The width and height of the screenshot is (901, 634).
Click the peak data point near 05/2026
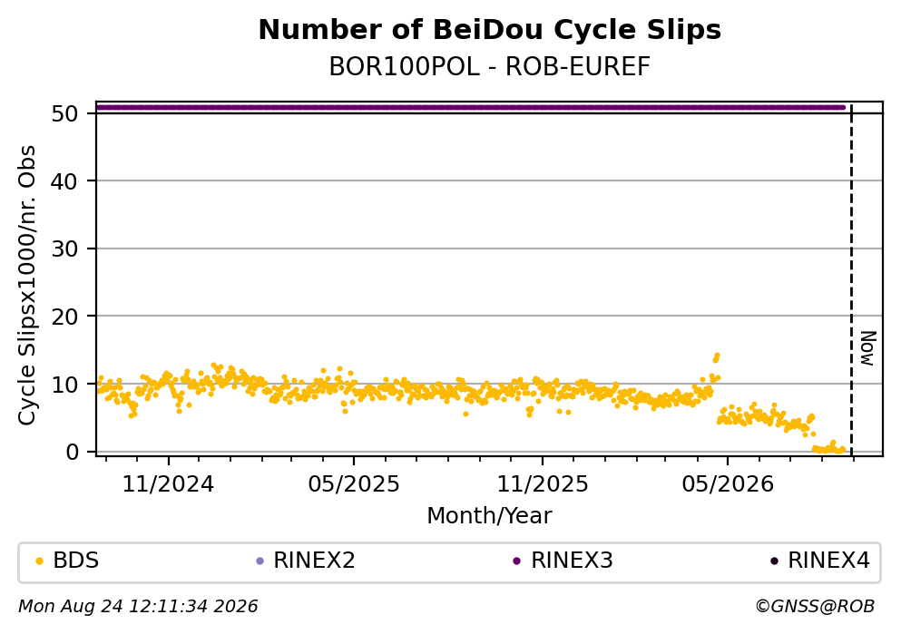click(717, 356)
